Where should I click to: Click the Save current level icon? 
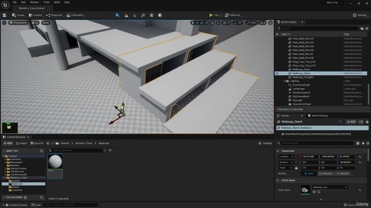5,16
